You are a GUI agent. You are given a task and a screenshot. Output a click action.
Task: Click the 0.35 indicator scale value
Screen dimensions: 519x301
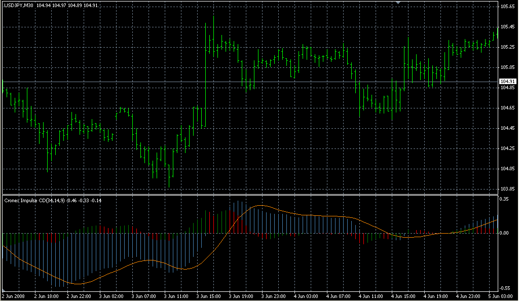click(x=504, y=200)
